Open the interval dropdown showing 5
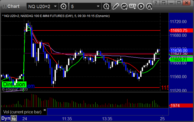The image size is (194, 122). [x=85, y=6]
